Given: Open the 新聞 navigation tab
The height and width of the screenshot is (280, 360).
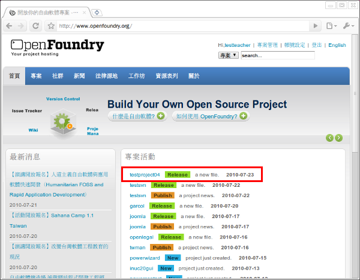Looking at the screenshot, I should pos(79,76).
